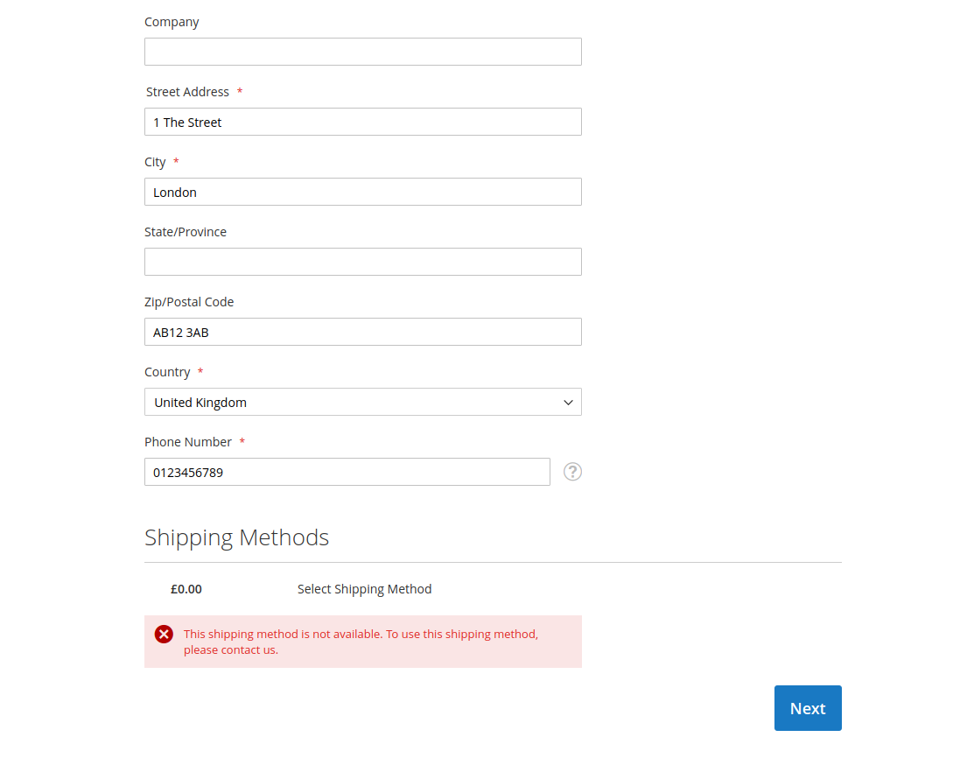Click the City label above its field

(154, 162)
